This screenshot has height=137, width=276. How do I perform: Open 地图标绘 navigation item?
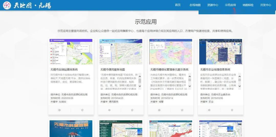pyautogui.click(x=248, y=5)
